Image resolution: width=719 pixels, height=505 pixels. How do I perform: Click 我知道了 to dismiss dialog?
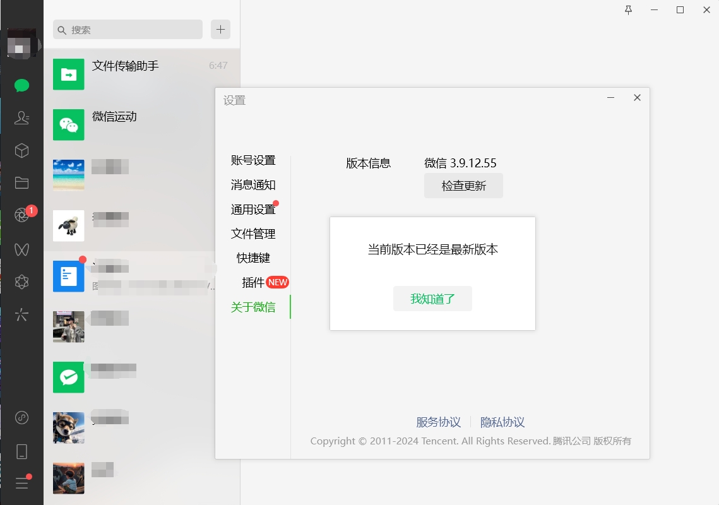click(432, 299)
